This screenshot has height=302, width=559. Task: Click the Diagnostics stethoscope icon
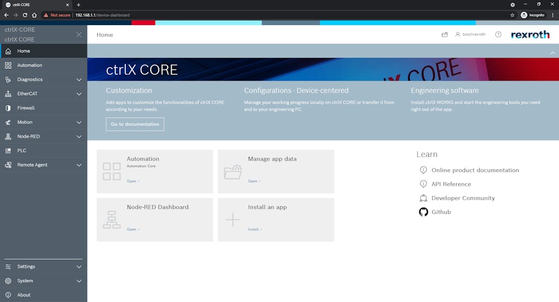coord(8,80)
